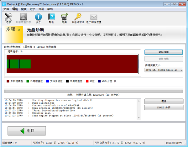Click the blue stripe in disk map
Image resolution: width=188 pixels, height=147 pixels.
point(19,64)
